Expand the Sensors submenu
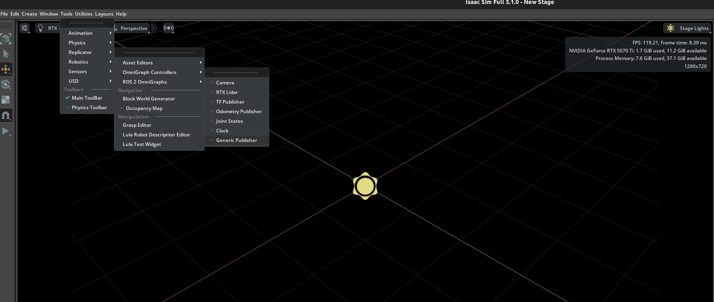The height and width of the screenshot is (302, 714). 87,72
